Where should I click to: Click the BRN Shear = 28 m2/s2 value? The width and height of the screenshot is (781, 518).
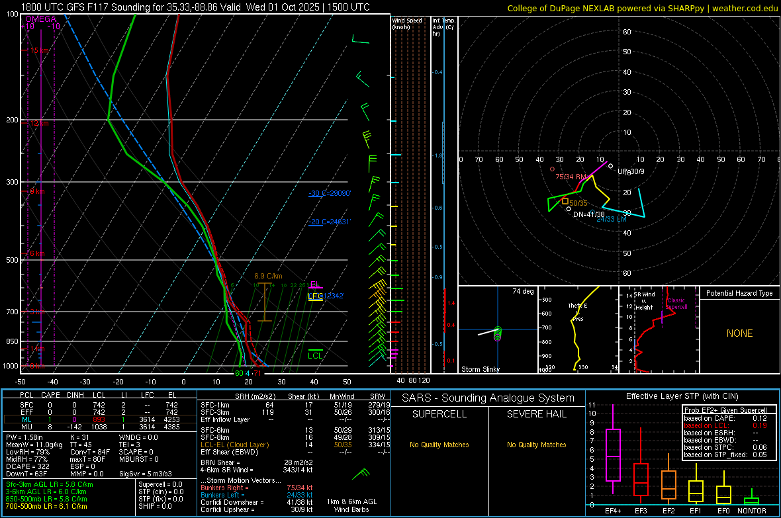[x=257, y=462]
